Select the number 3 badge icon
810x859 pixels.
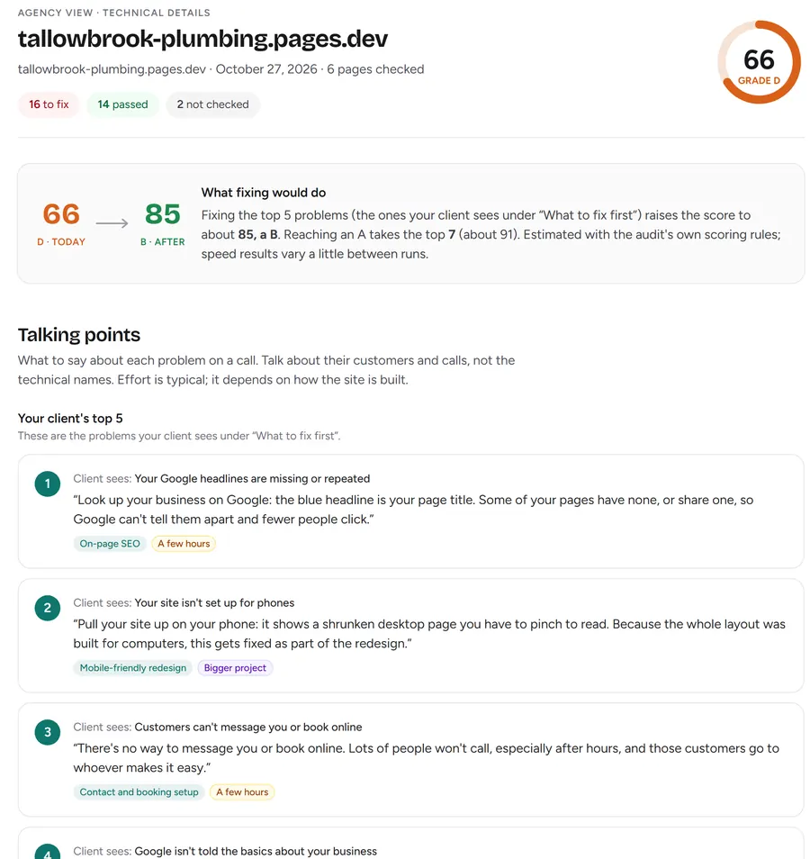point(48,732)
